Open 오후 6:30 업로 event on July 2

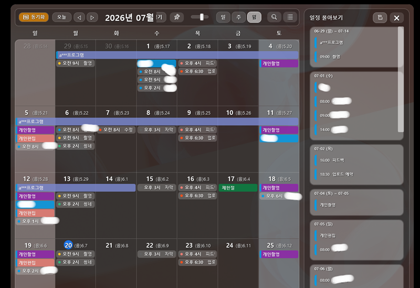coord(197,71)
